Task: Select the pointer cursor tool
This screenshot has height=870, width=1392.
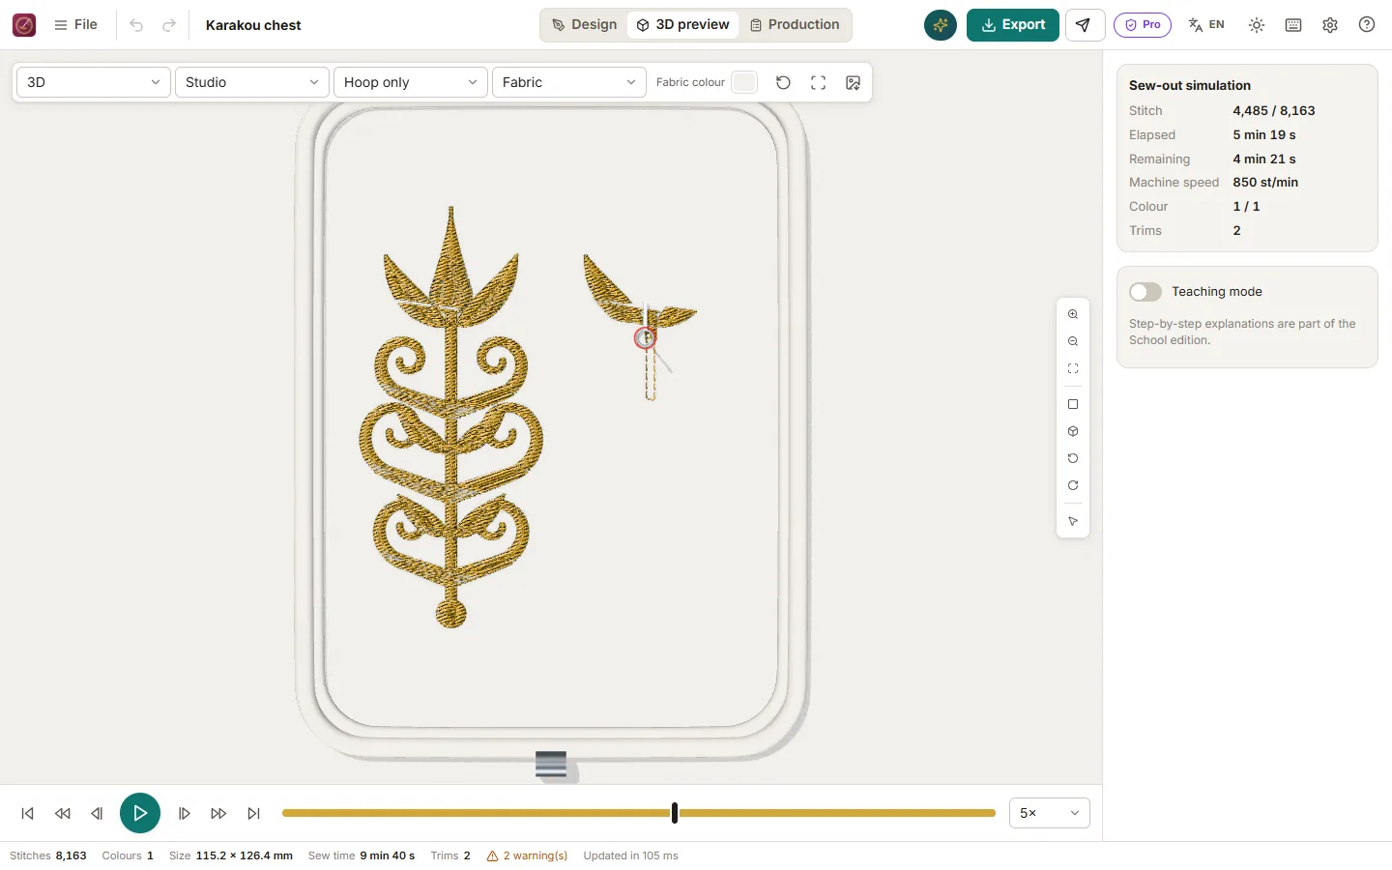Action: pyautogui.click(x=1073, y=521)
